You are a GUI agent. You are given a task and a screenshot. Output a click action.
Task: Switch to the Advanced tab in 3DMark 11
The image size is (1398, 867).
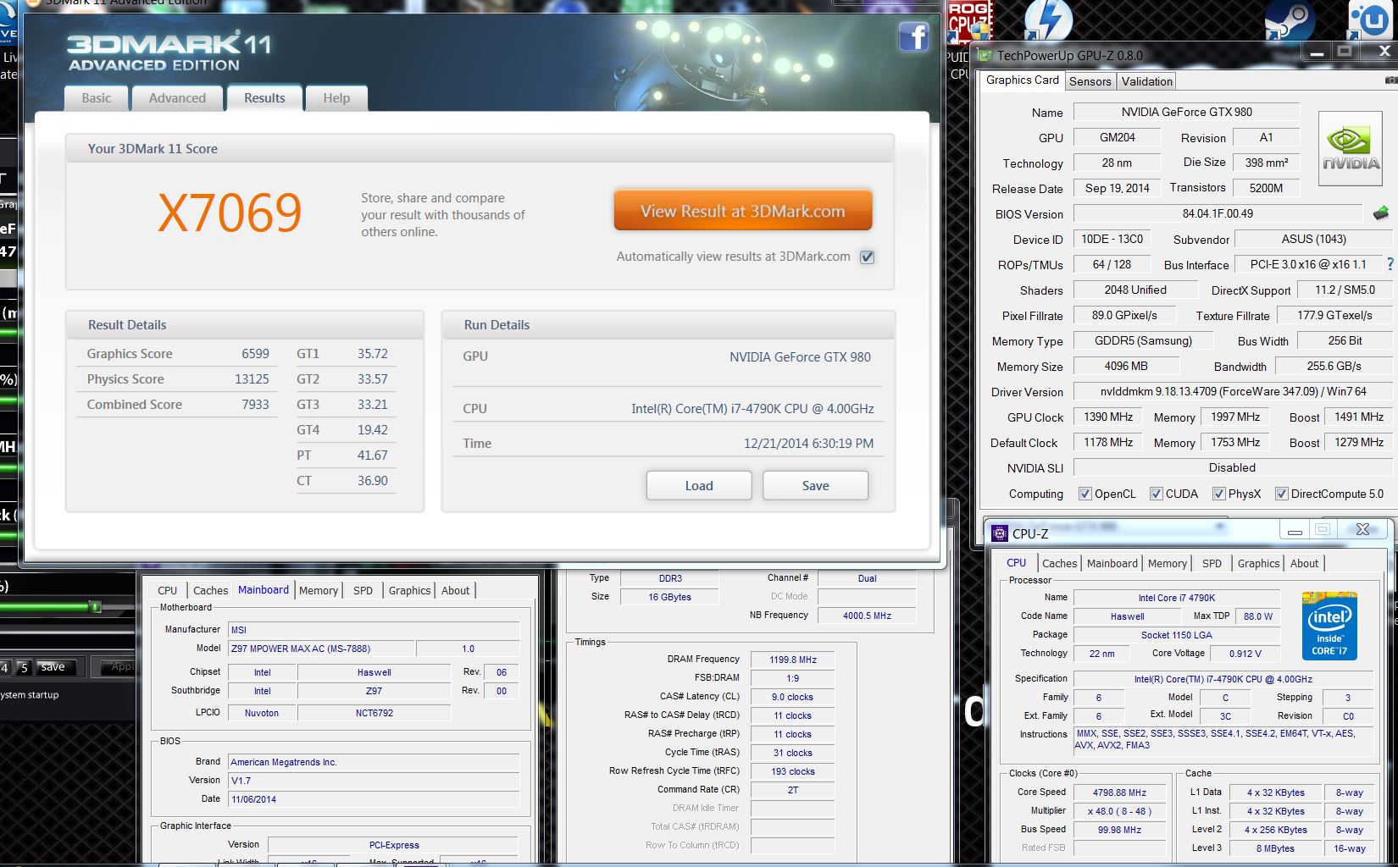point(177,98)
